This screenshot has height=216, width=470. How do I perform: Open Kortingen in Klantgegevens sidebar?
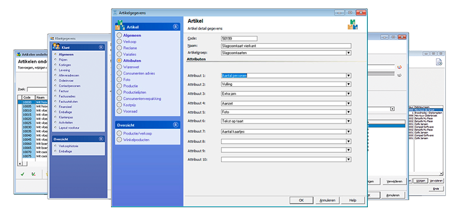[65, 65]
